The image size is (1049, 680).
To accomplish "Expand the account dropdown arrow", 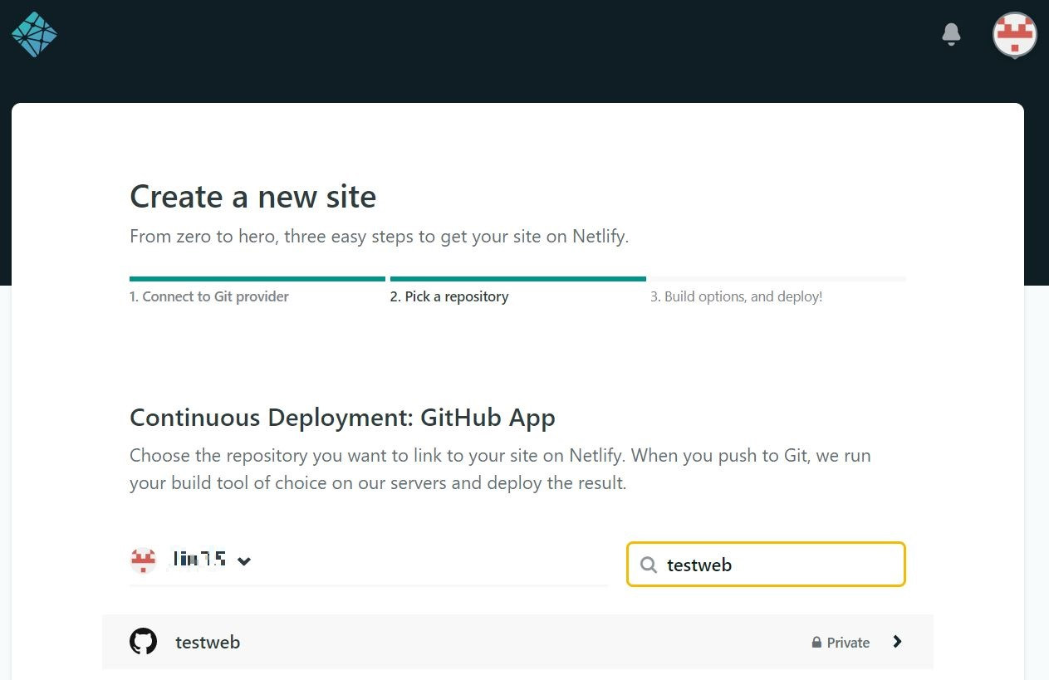I will click(x=244, y=561).
